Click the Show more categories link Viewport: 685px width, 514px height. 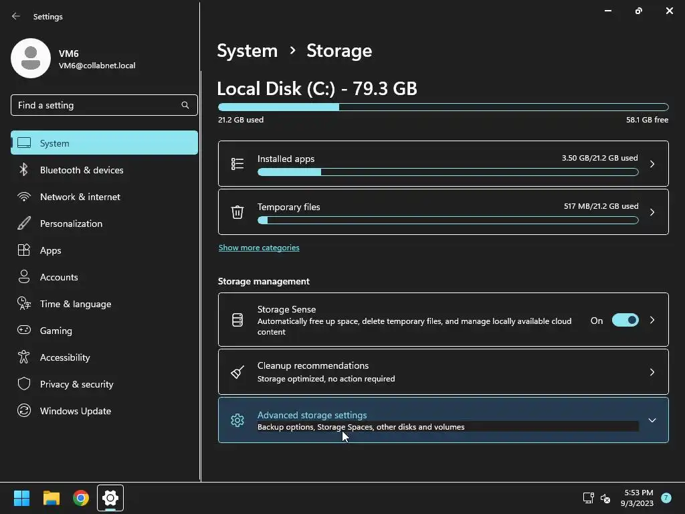pyautogui.click(x=259, y=248)
